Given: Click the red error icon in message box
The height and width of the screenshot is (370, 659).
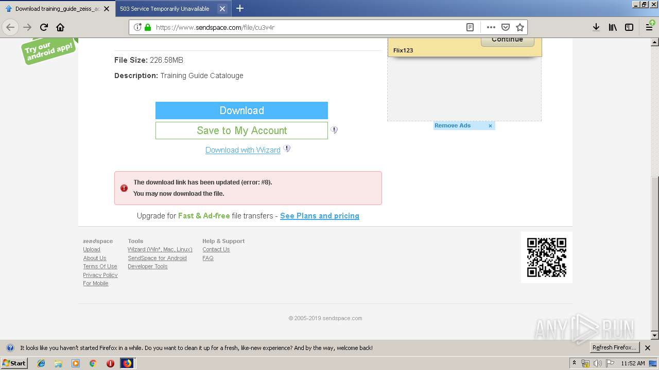Looking at the screenshot, I should (124, 188).
